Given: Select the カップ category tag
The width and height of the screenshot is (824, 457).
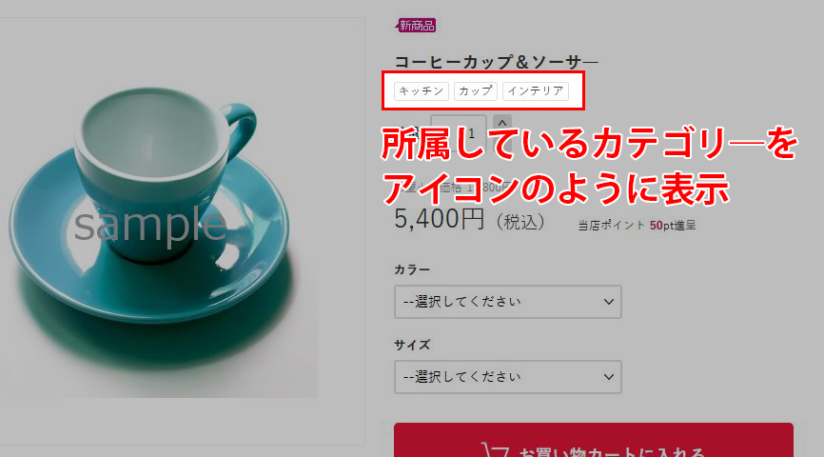Looking at the screenshot, I should tap(475, 91).
